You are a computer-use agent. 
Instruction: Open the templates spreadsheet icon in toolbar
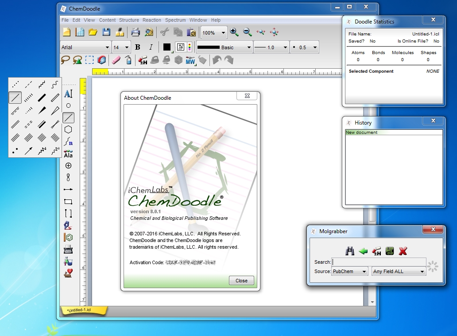(80, 32)
